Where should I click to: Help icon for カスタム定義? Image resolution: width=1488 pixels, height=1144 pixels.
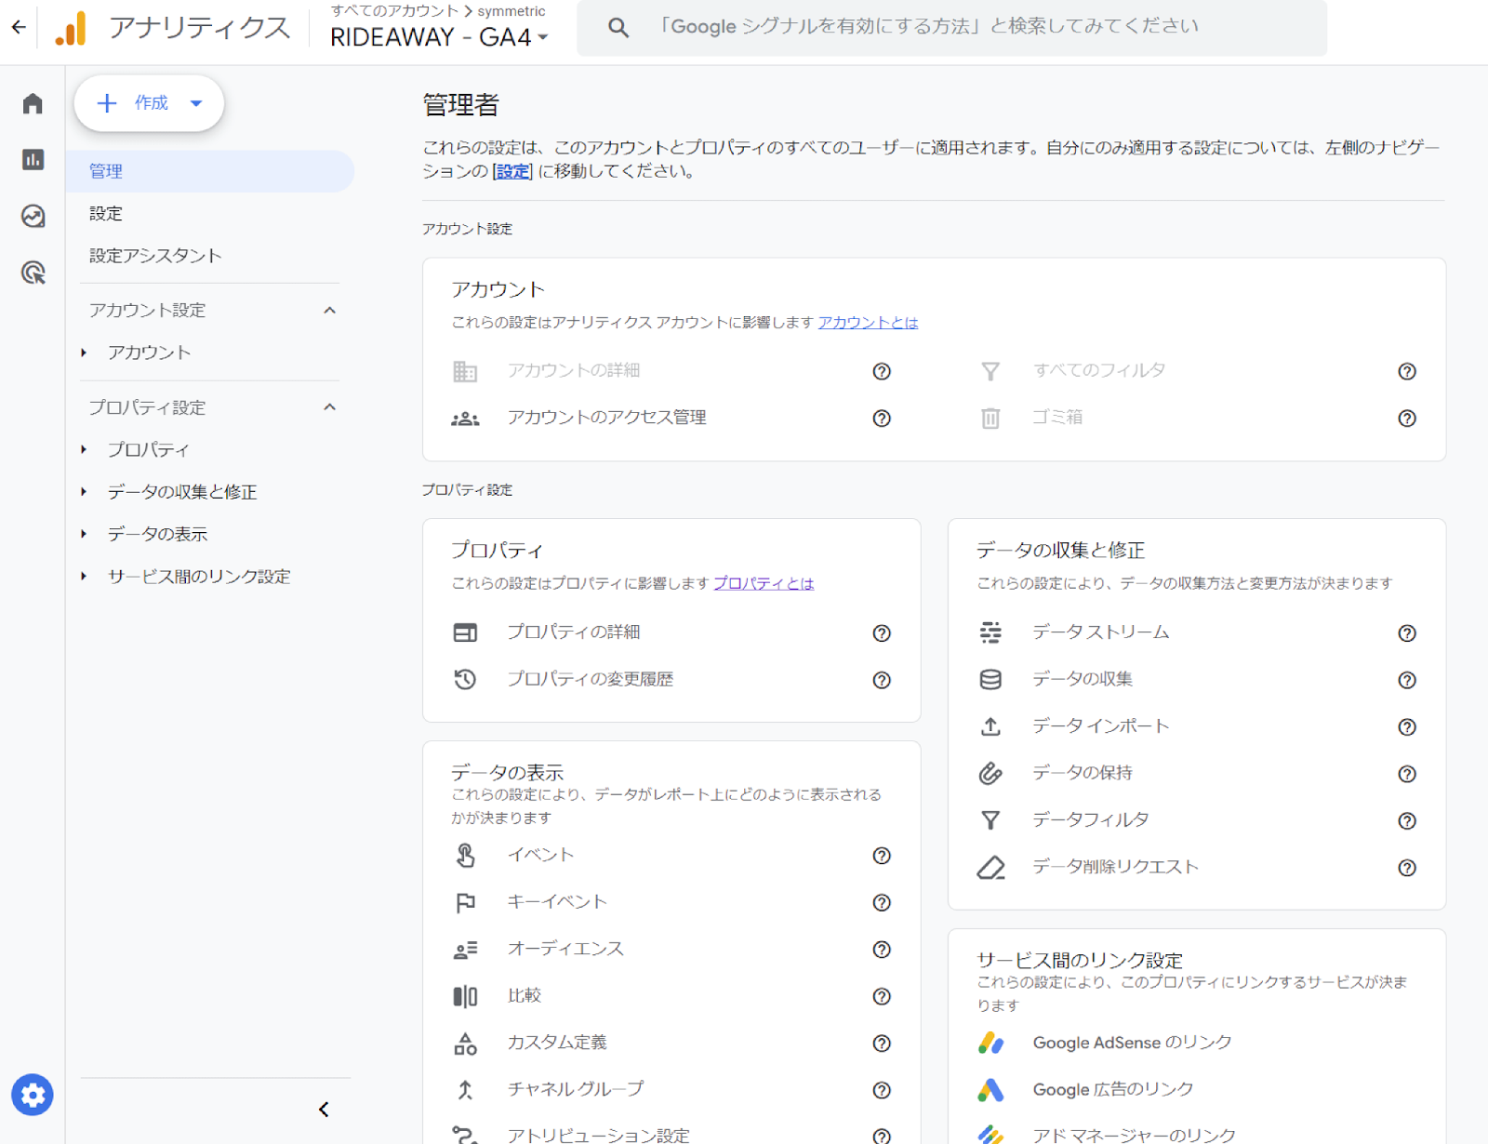click(882, 1044)
